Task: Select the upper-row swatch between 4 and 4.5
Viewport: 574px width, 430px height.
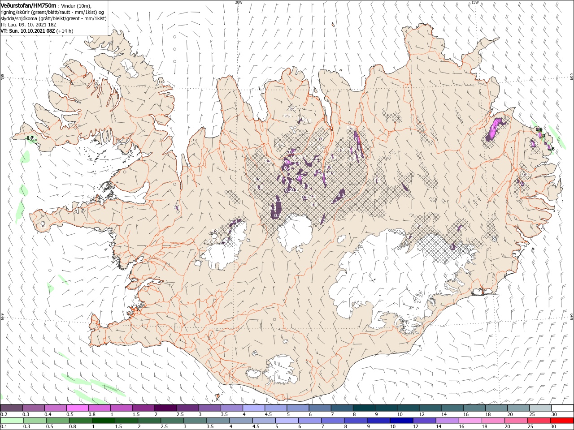Action: pos(253,408)
